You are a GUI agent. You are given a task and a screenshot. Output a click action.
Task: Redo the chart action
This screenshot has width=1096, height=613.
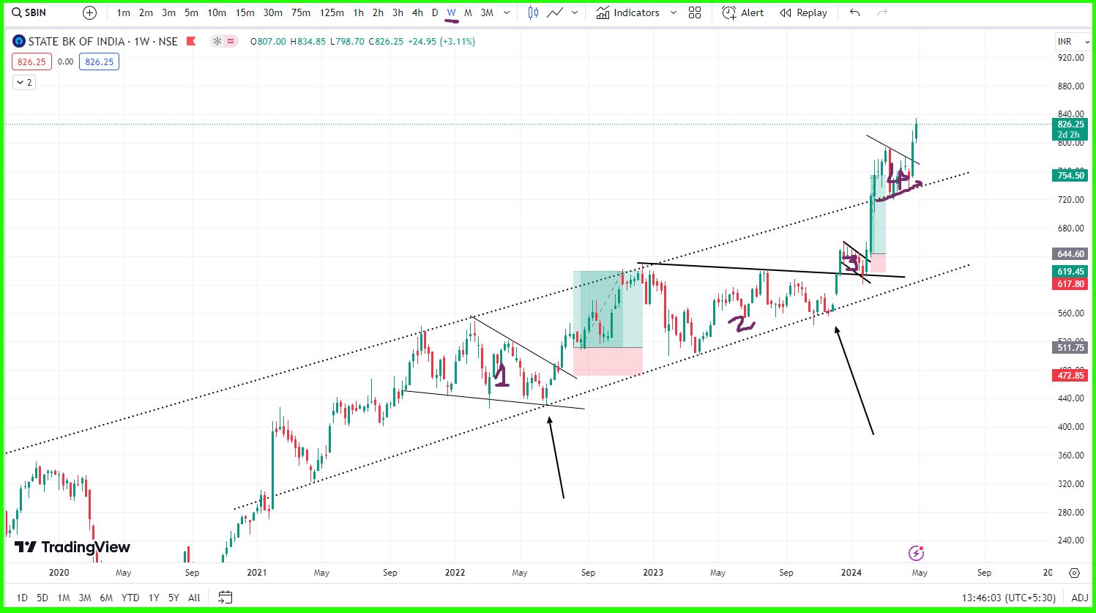(x=882, y=12)
